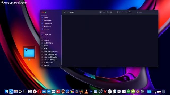Open the red N app in Dock
The image size is (170, 95).
105,92
